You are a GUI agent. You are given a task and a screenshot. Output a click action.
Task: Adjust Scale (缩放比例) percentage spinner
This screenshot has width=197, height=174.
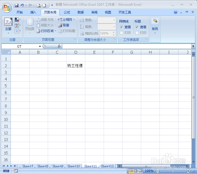point(113,33)
